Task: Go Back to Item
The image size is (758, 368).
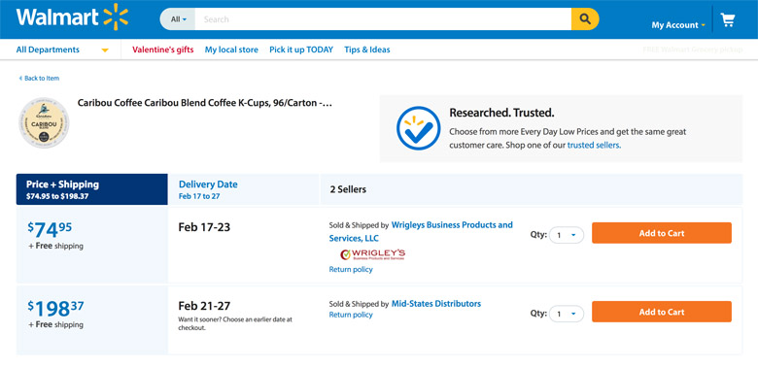Action: pos(39,79)
